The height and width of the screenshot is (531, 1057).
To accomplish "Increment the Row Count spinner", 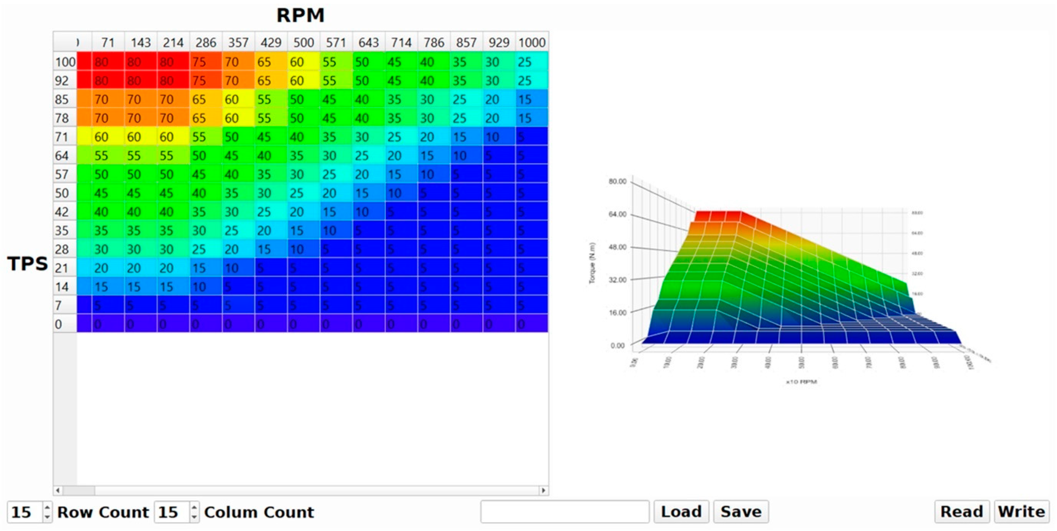I will point(48,508).
